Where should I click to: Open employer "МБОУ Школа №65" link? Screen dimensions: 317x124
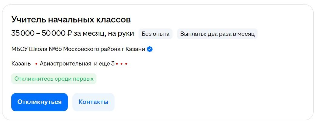tap(36, 49)
